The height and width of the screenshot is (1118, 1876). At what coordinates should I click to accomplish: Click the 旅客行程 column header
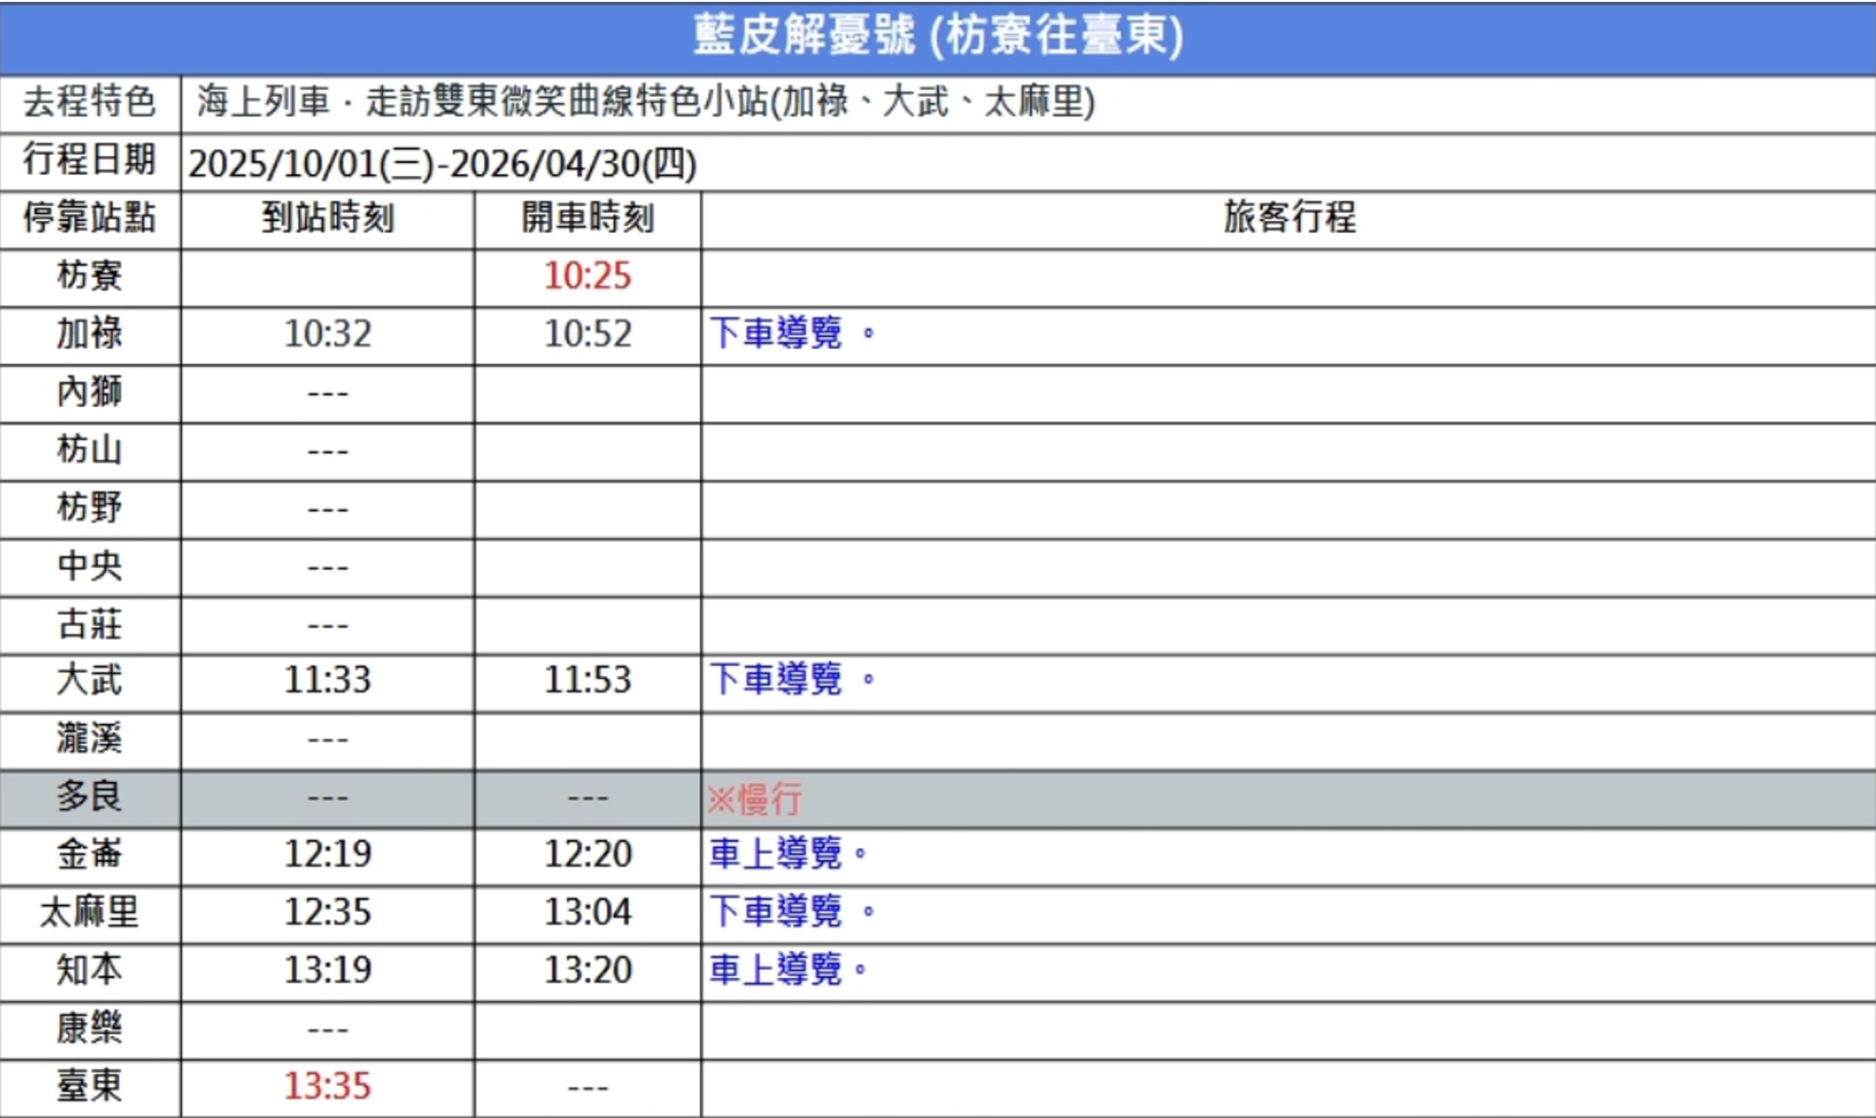(x=1288, y=217)
